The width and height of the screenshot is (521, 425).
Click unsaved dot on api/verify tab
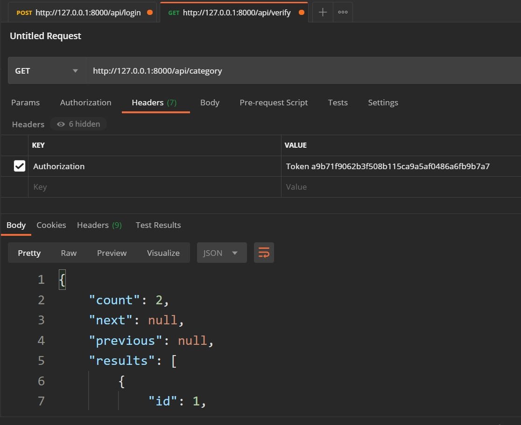click(302, 13)
